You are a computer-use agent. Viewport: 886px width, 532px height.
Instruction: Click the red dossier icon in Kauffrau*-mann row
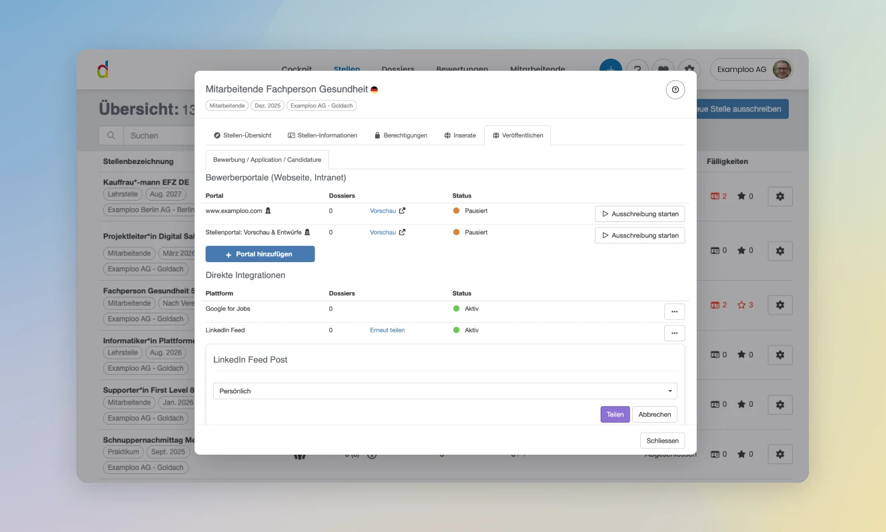(715, 197)
